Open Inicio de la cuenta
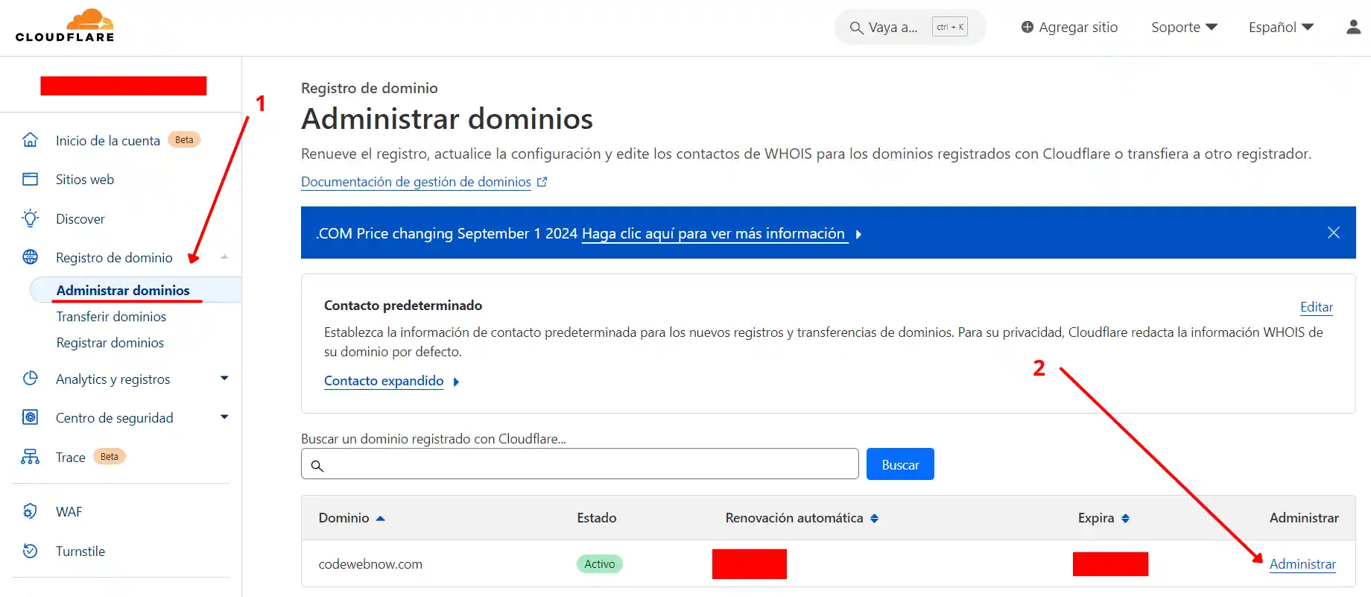The height and width of the screenshot is (597, 1371). click(x=108, y=140)
